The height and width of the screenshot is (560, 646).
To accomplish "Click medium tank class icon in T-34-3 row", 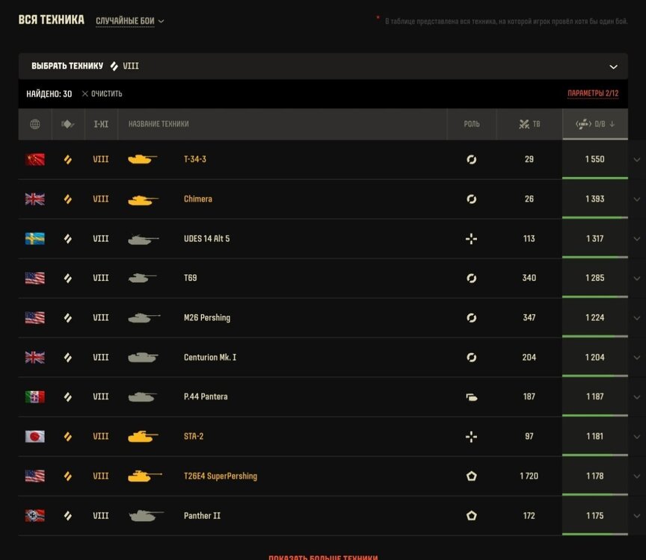I will pyautogui.click(x=68, y=160).
